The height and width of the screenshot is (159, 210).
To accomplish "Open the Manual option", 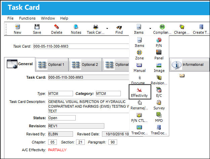I will point(139,68).
